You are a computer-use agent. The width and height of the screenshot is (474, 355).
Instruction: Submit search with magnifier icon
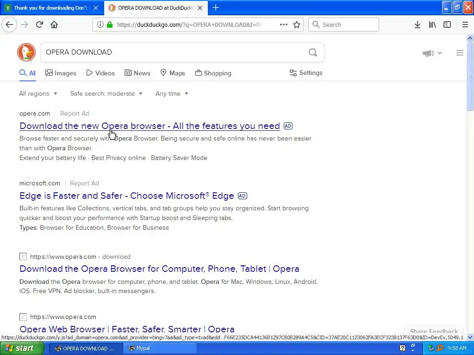click(x=313, y=53)
